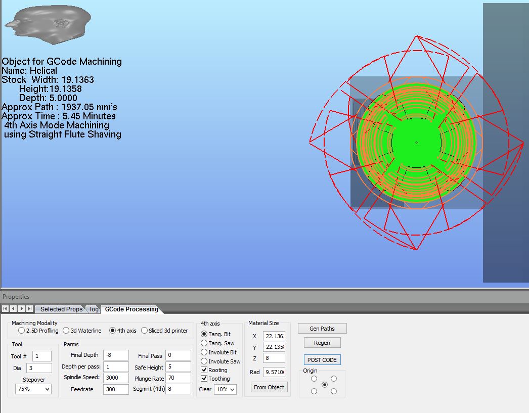Choose the Sliced 3d printer option
Viewport: 529px width, 413px height.
(145, 331)
